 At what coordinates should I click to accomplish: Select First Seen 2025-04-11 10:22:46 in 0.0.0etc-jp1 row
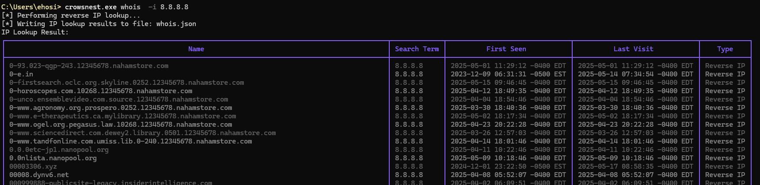(x=508, y=150)
